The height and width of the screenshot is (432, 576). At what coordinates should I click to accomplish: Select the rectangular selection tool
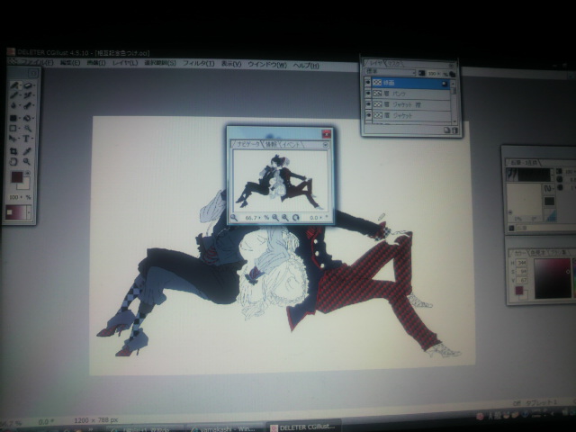[x=13, y=128]
